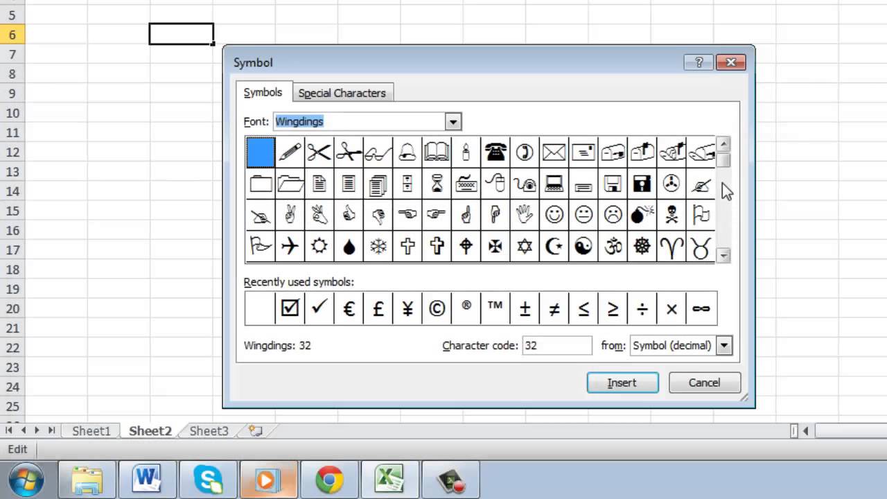Select the bell symbol
This screenshot has height=499, width=887.
coord(407,152)
